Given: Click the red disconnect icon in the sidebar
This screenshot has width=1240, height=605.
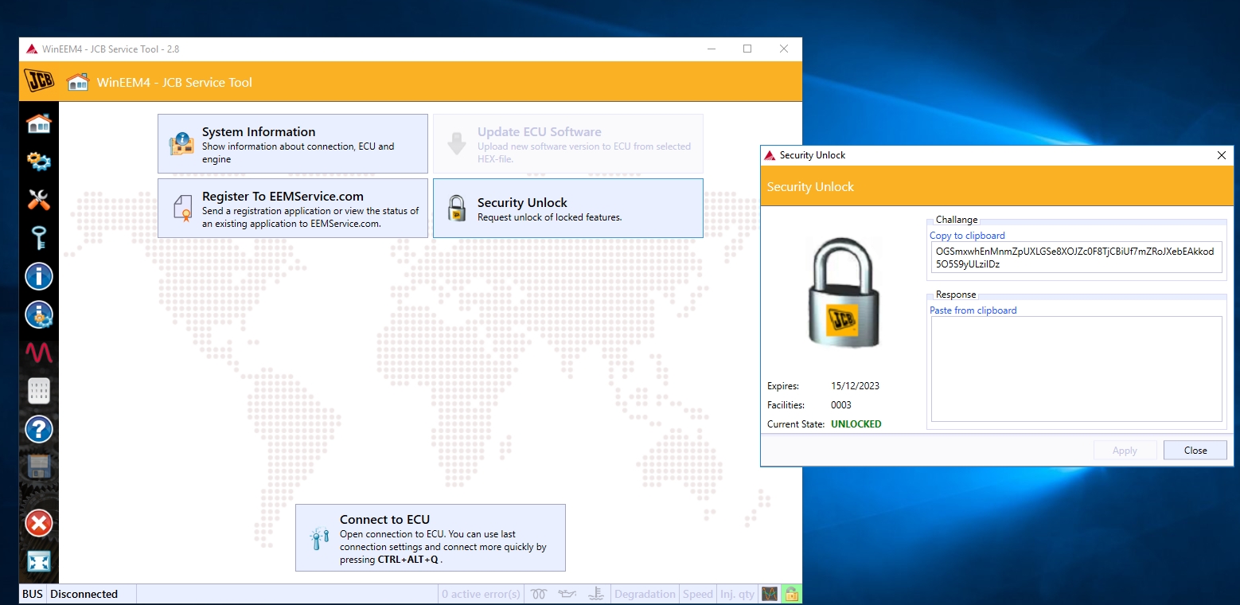Looking at the screenshot, I should tap(38, 523).
